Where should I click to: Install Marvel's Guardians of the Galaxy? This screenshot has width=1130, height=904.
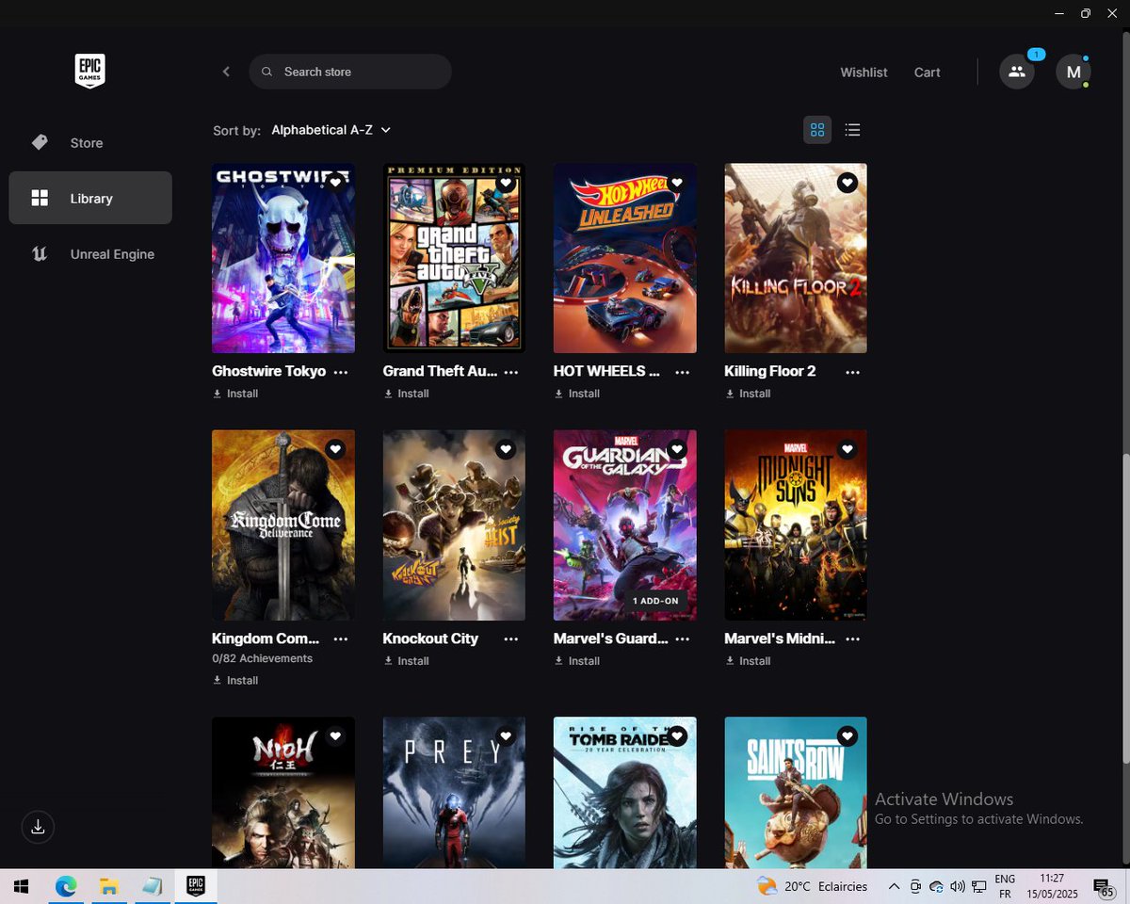click(576, 661)
